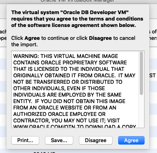This screenshot has width=157, height=153.
Task: Click the "ENTITY. IF YOU DID NOT OBTAIN THIS IMAGE" line
Action: pyautogui.click(x=69, y=101)
